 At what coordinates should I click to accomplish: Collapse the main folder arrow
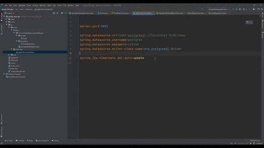[x=9, y=28]
